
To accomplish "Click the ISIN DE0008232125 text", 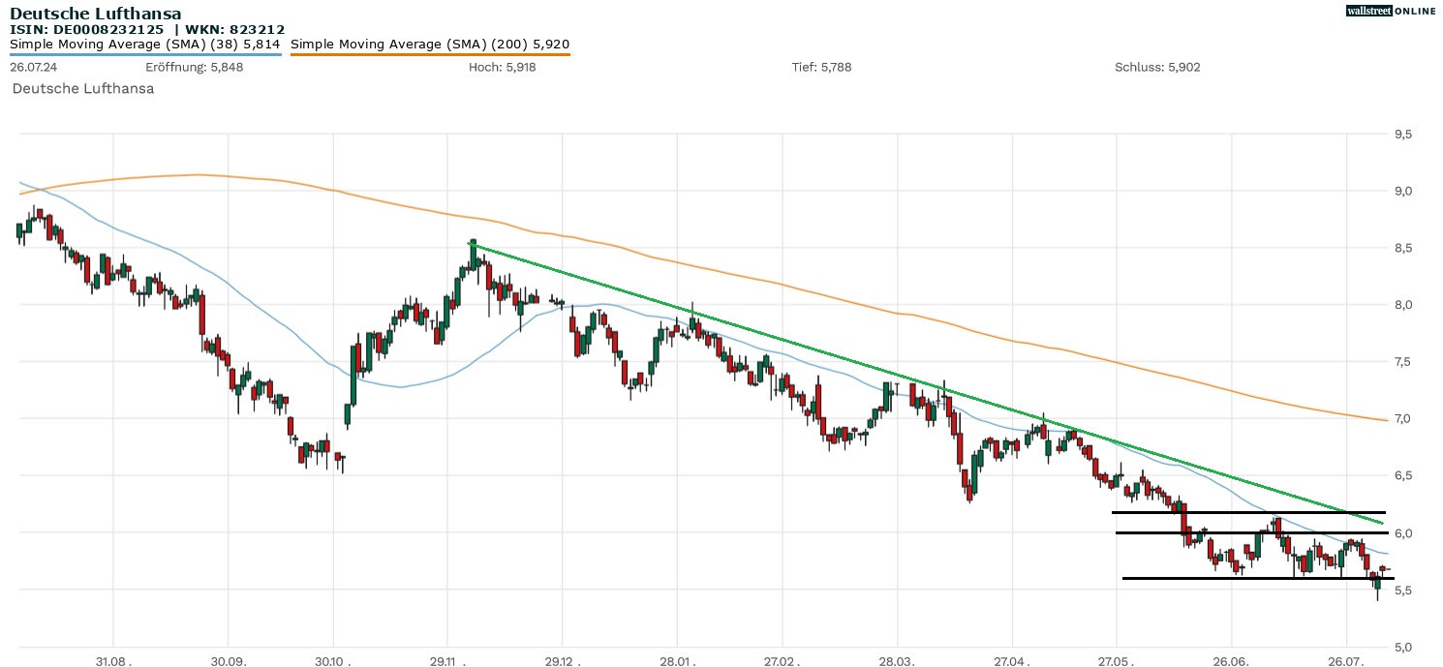I will pos(87,30).
